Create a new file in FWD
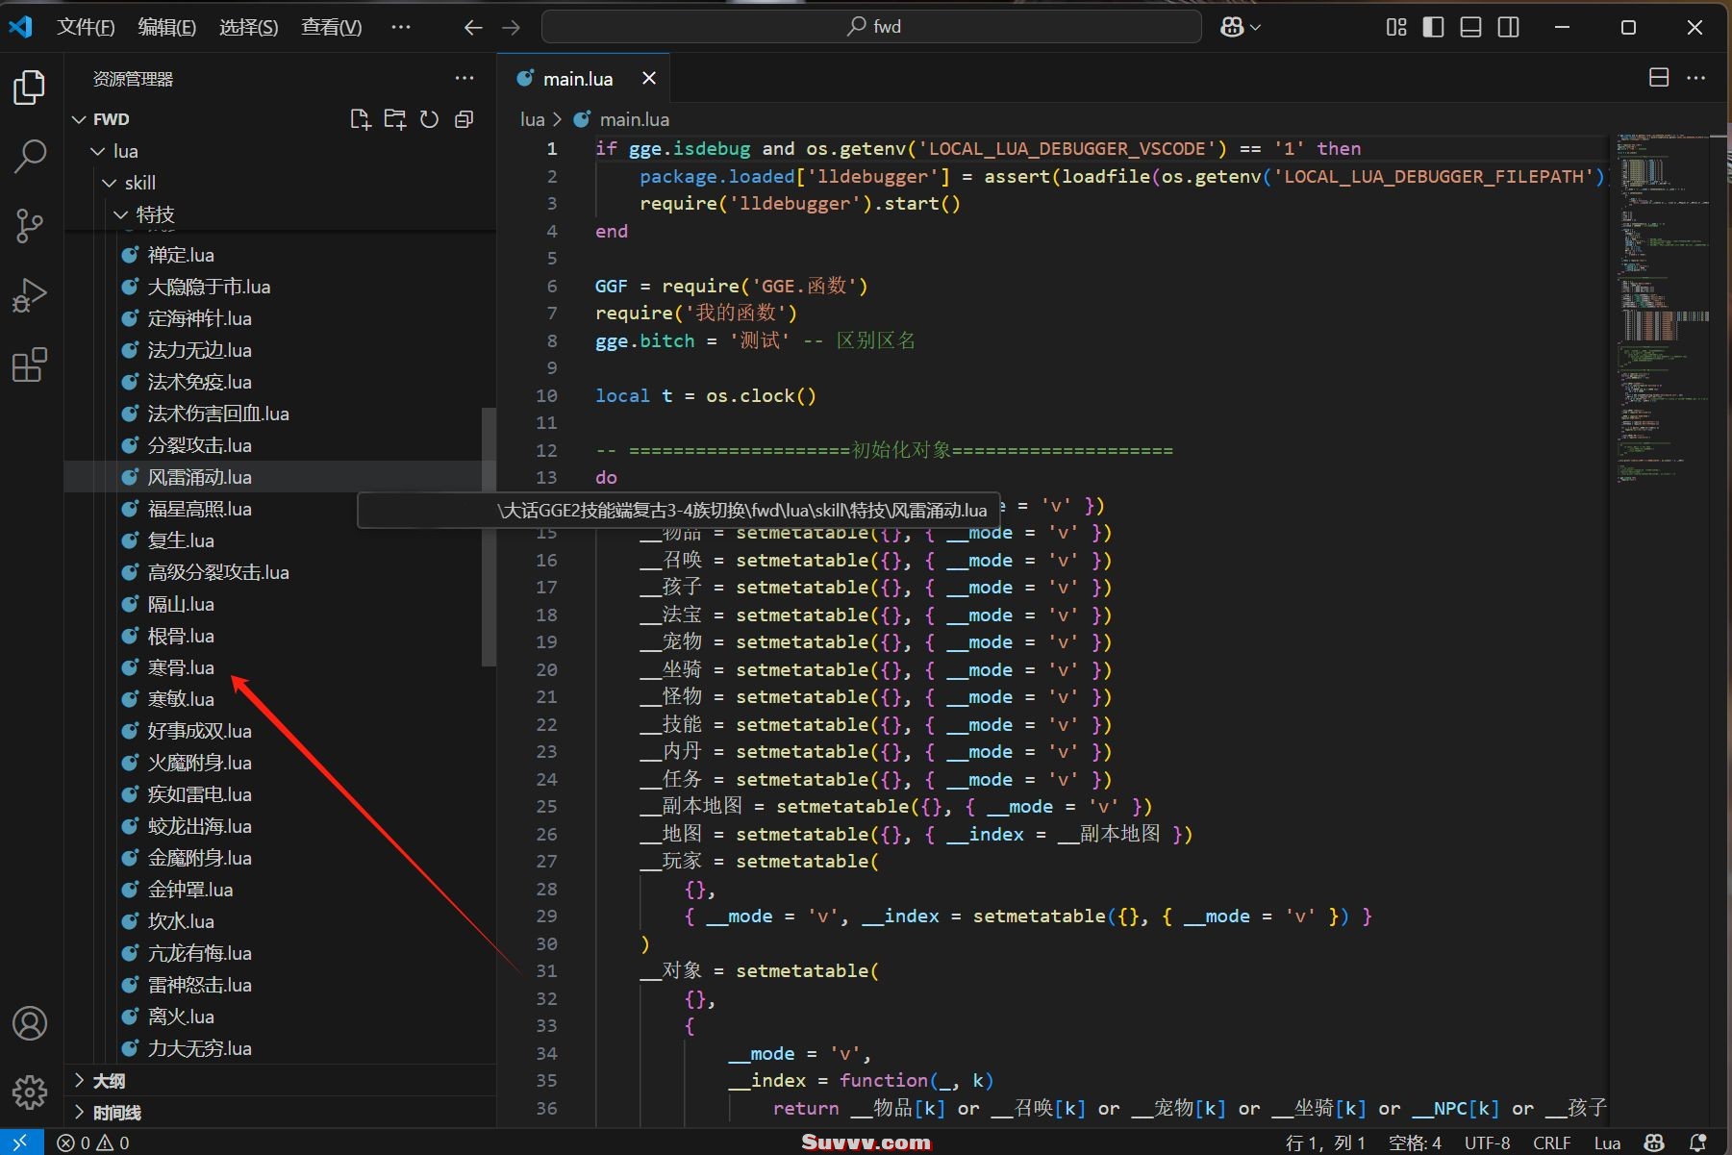 tap(360, 119)
